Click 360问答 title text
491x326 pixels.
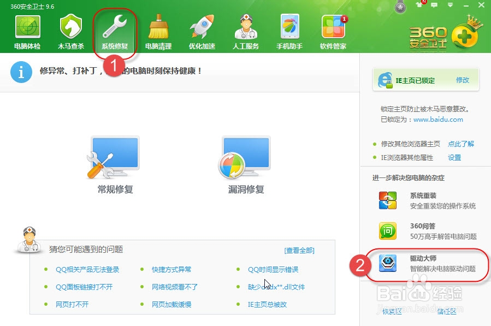[422, 226]
